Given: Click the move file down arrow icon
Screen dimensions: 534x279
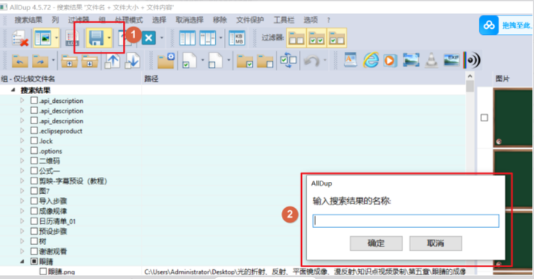Looking at the screenshot, I should pos(132,61).
